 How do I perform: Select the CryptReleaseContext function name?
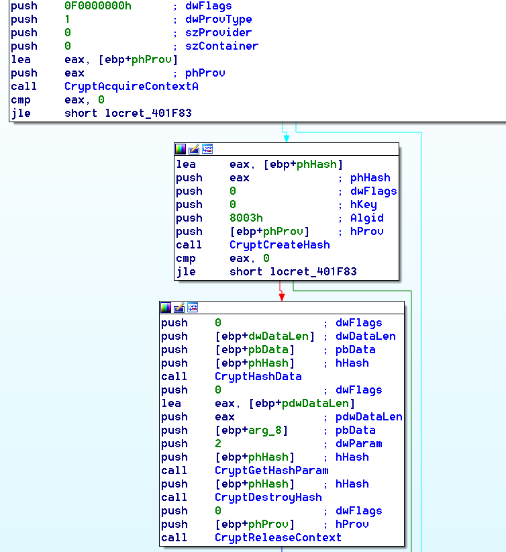[x=278, y=538]
